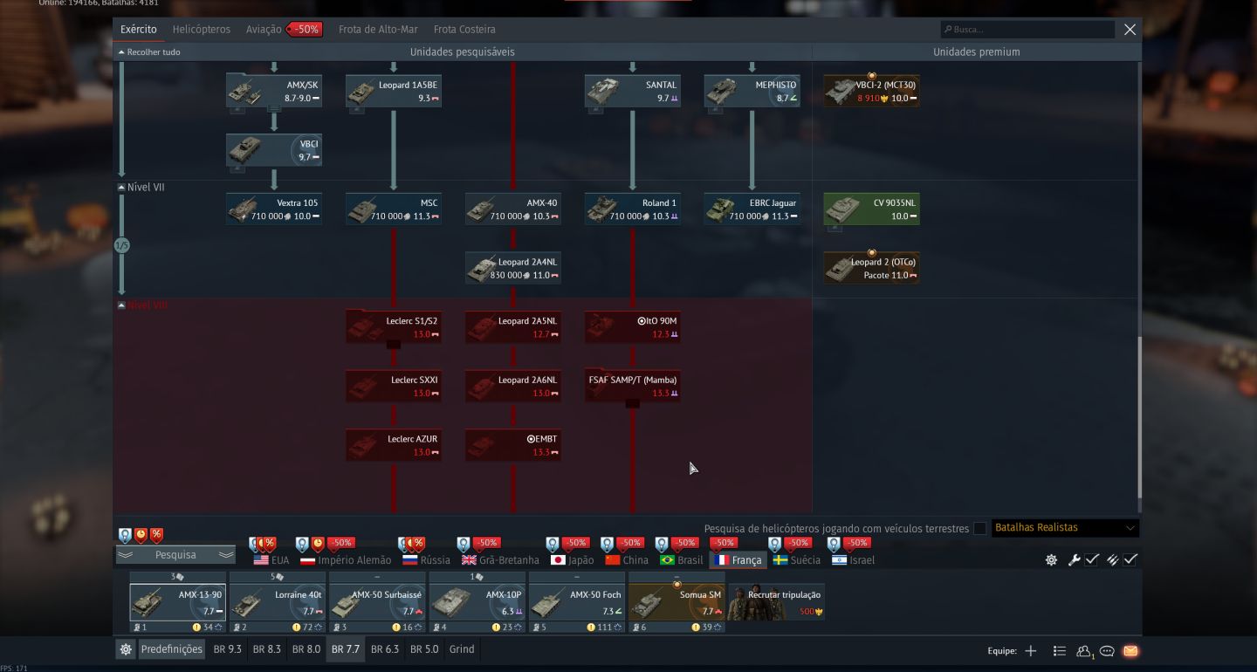Select the Roland 1 vehicle card
1257x672 pixels.
(633, 209)
